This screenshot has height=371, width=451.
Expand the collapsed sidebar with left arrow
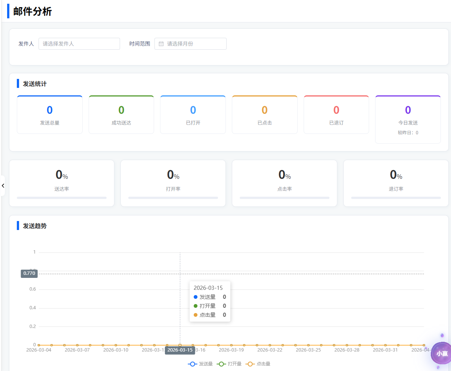[3, 185]
